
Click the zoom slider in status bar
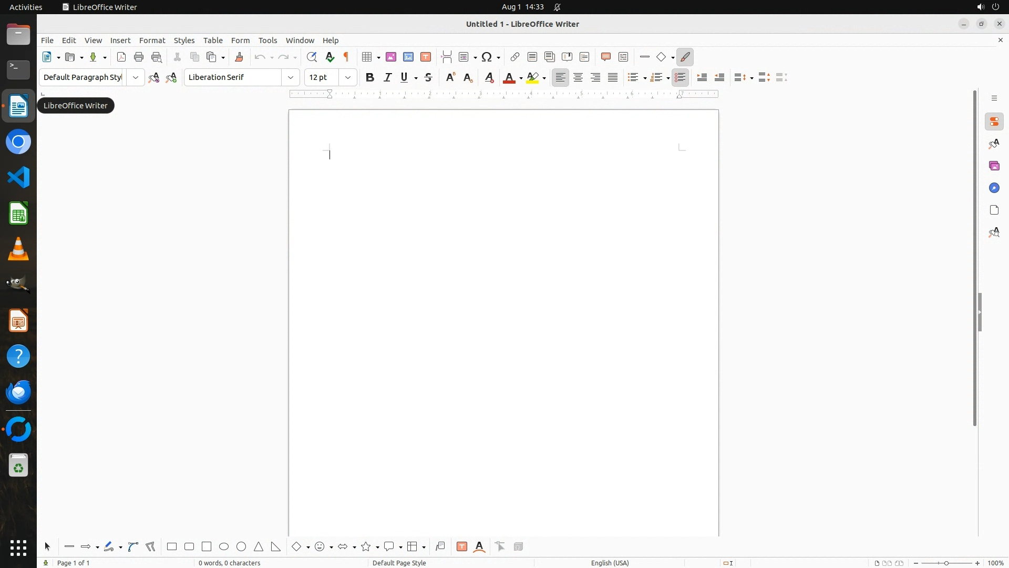(x=946, y=563)
